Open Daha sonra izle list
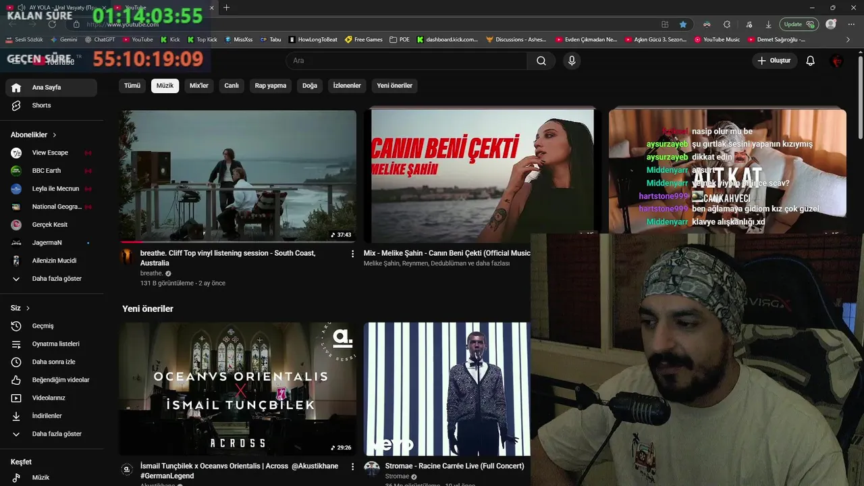864x486 pixels. click(51, 362)
